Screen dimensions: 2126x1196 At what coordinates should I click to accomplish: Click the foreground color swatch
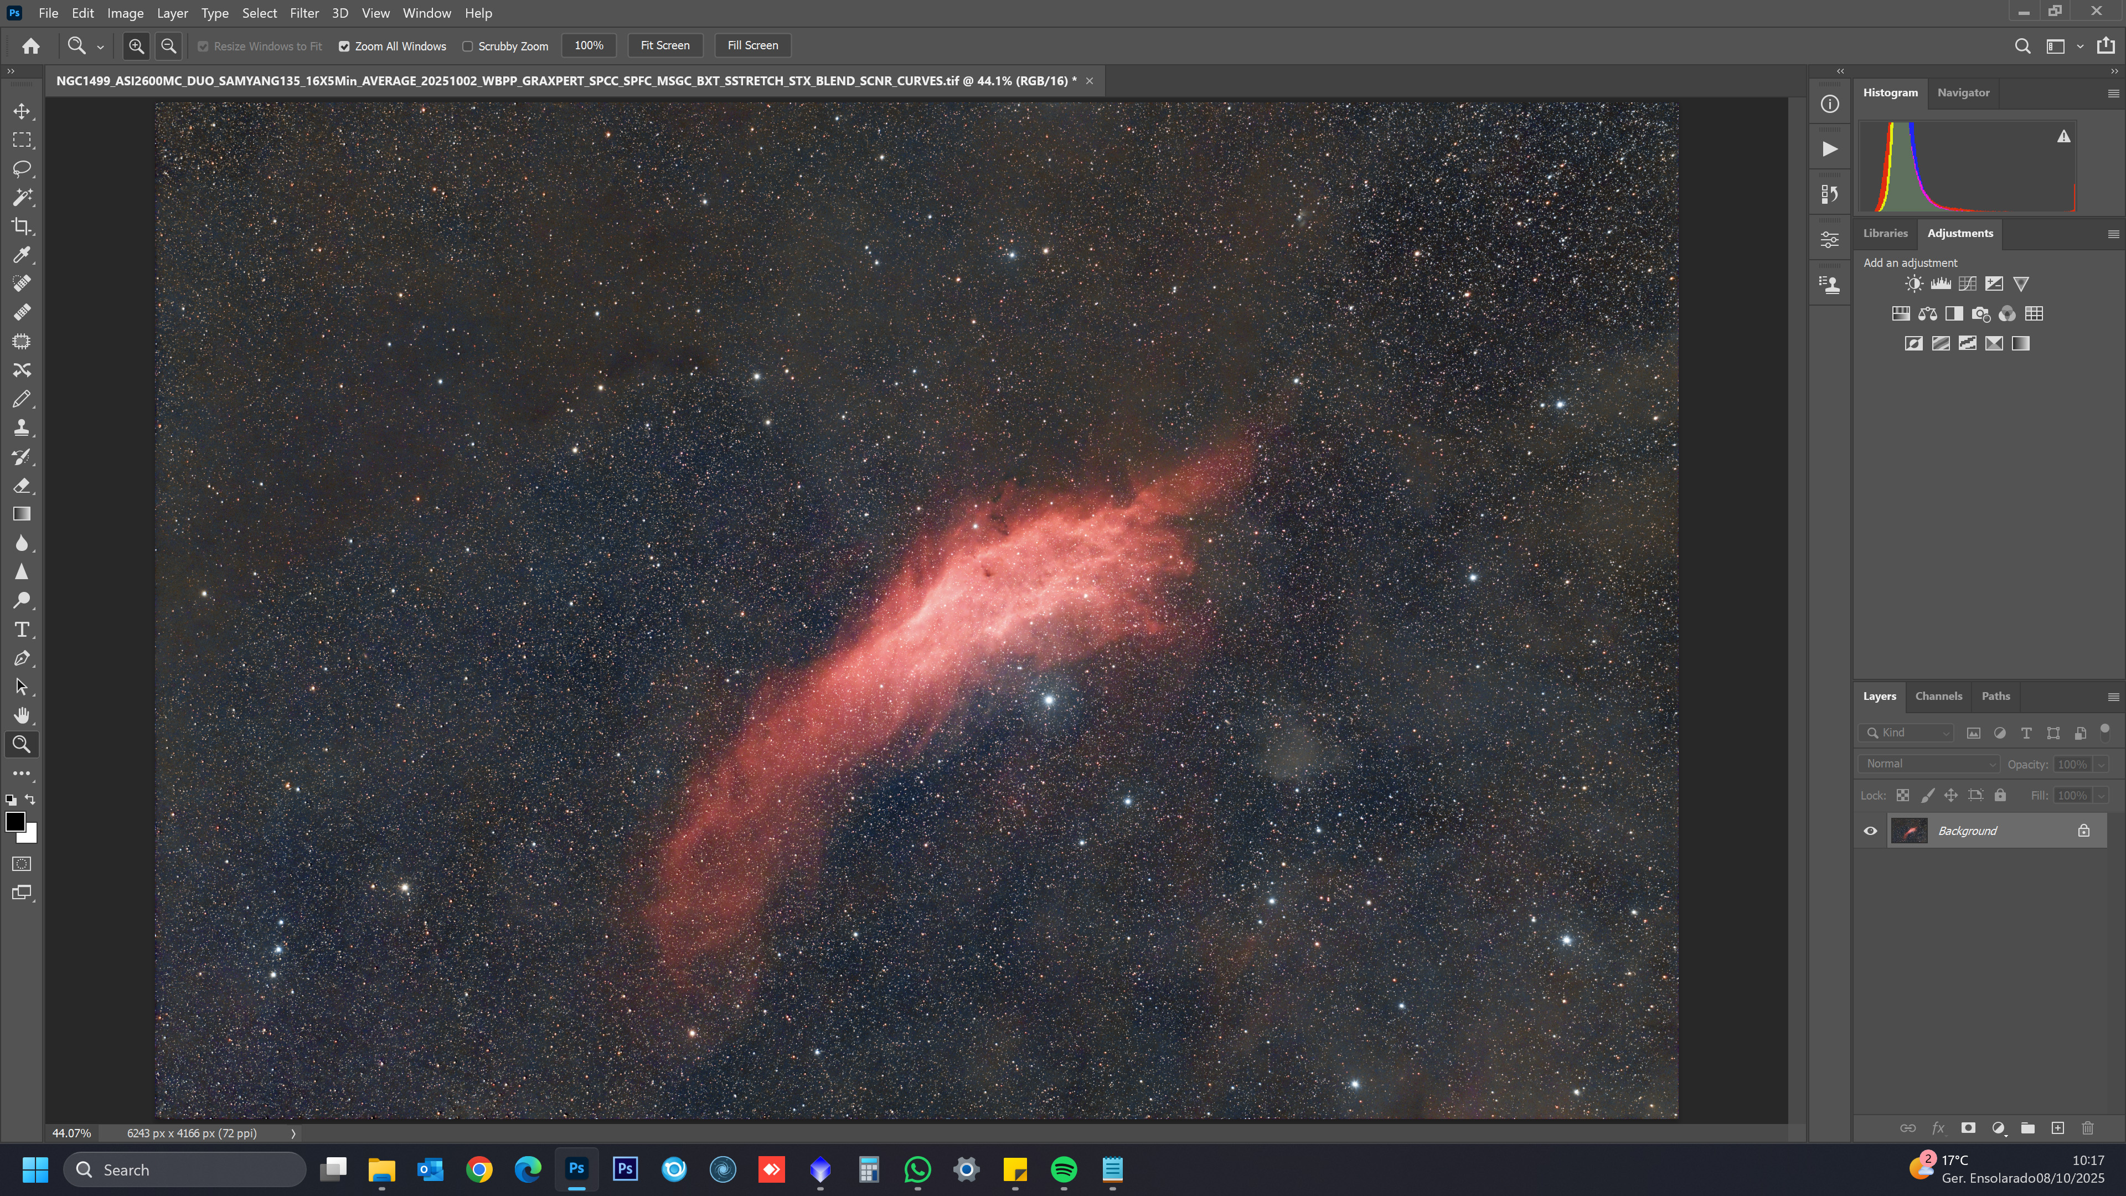pos(15,821)
